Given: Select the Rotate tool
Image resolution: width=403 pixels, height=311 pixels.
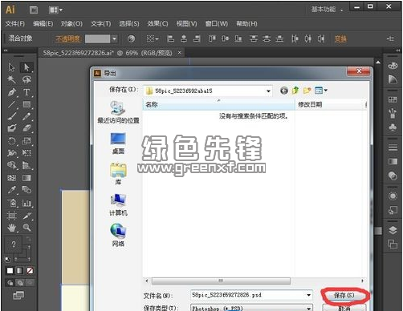Looking at the screenshot, I should [11, 141].
